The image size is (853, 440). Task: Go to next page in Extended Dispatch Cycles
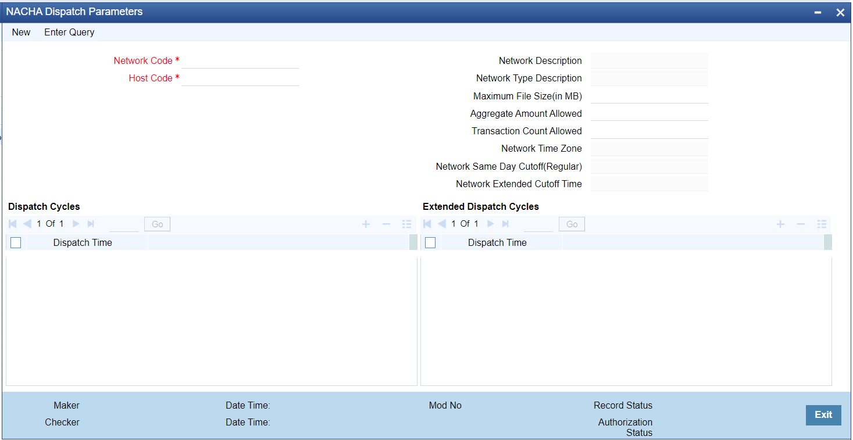[x=490, y=224]
